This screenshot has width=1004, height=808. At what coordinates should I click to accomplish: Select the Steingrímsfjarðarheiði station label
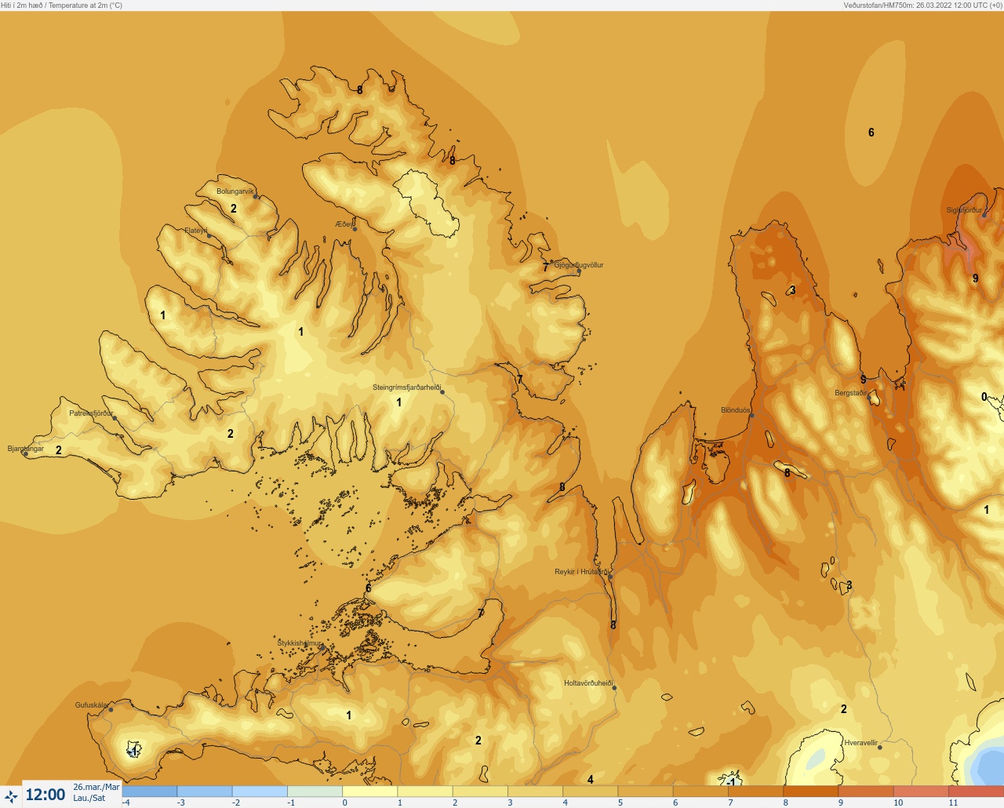tap(406, 388)
